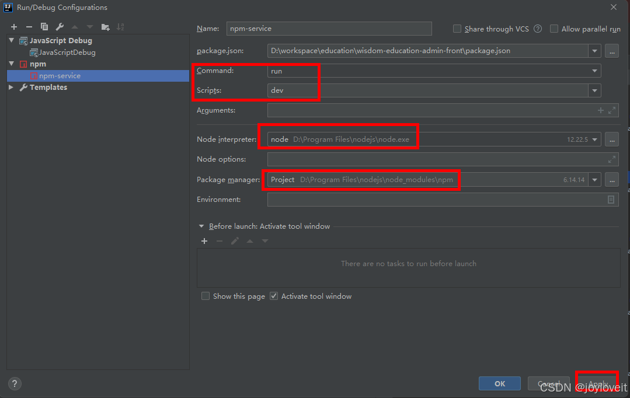This screenshot has height=398, width=630.
Task: Open package.json path dropdown
Action: pos(594,51)
